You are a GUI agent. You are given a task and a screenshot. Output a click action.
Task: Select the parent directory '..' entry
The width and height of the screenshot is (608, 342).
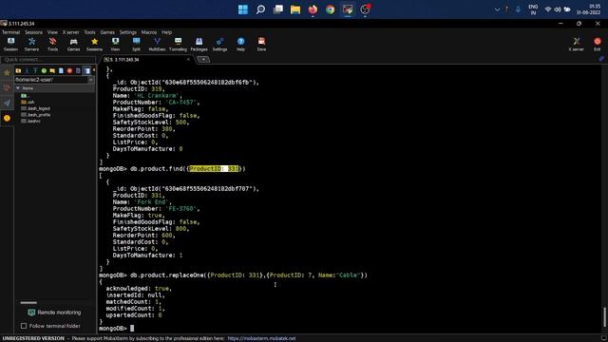(x=25, y=96)
